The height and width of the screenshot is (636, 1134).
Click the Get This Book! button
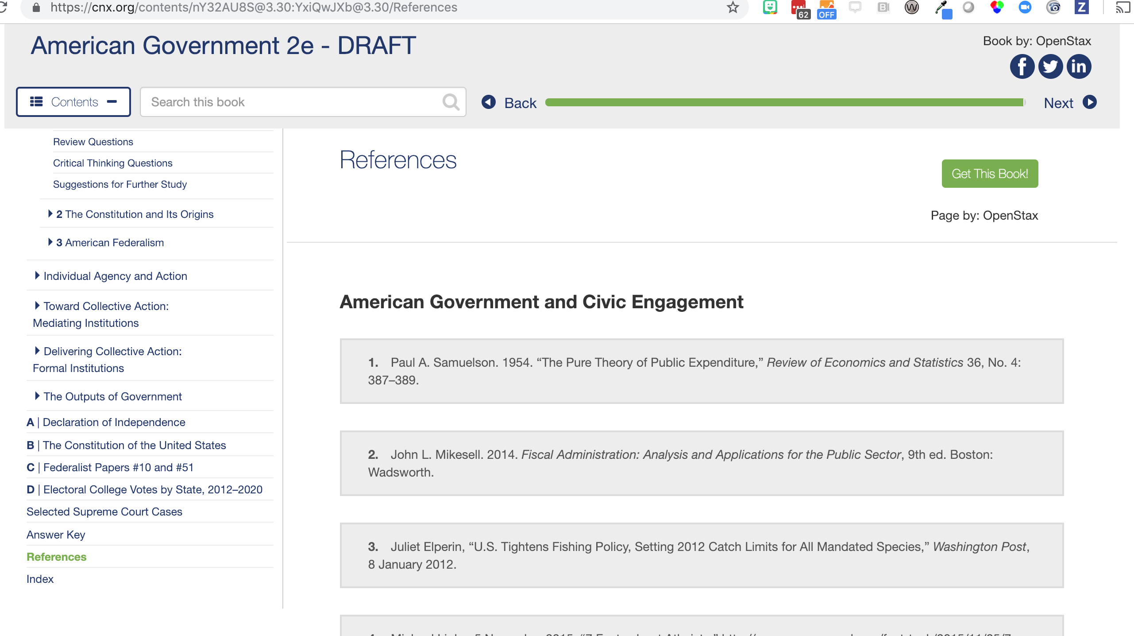click(x=989, y=174)
